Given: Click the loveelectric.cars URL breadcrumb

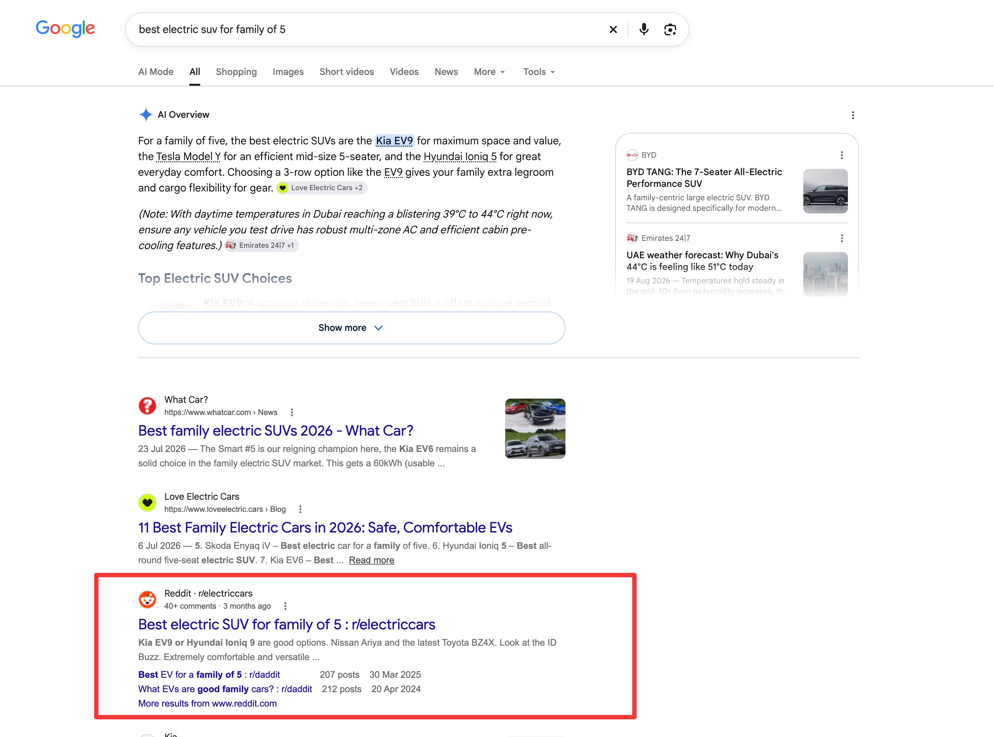Looking at the screenshot, I should (225, 509).
